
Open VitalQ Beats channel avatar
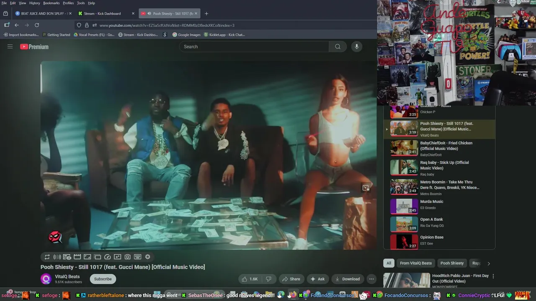pyautogui.click(x=46, y=279)
